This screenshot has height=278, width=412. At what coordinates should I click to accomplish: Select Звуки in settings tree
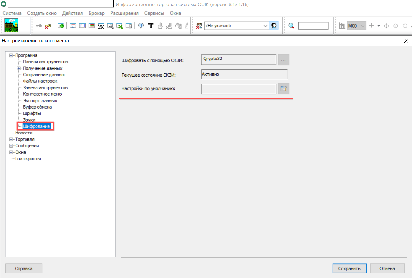click(x=29, y=120)
